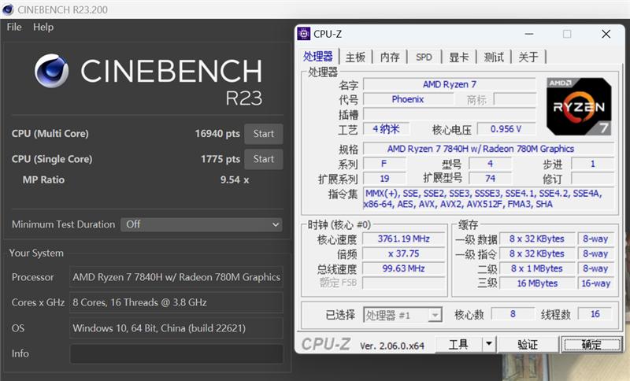Click the 1775 pts single core score

click(x=220, y=159)
